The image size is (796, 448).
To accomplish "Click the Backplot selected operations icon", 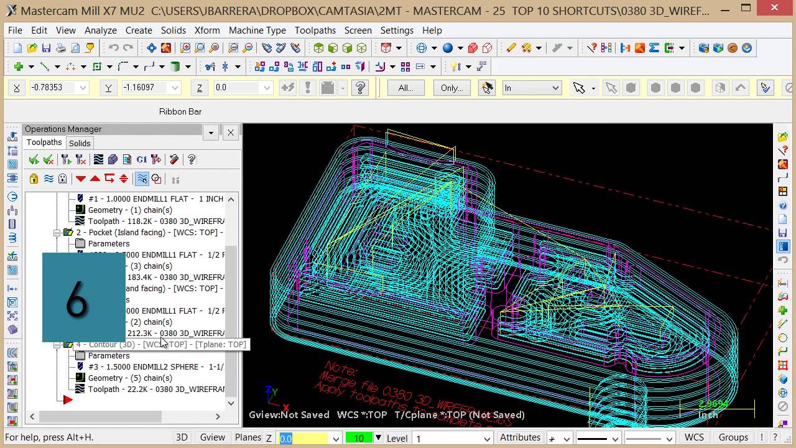I will pos(98,160).
